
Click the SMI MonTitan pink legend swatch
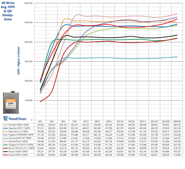[x=5, y=142]
